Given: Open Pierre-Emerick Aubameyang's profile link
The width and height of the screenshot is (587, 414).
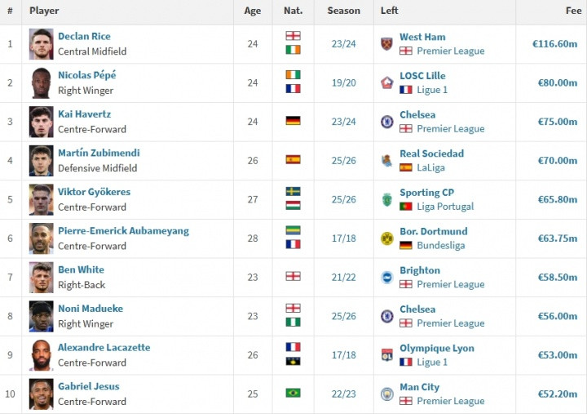Looking at the screenshot, I should point(124,231).
